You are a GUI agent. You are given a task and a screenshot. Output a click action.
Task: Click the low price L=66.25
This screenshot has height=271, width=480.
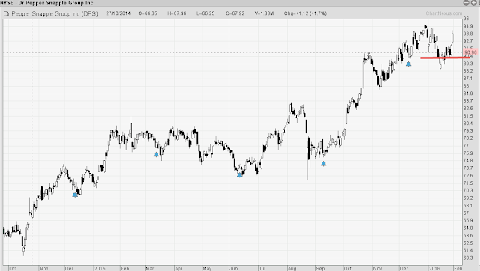[x=205, y=13]
